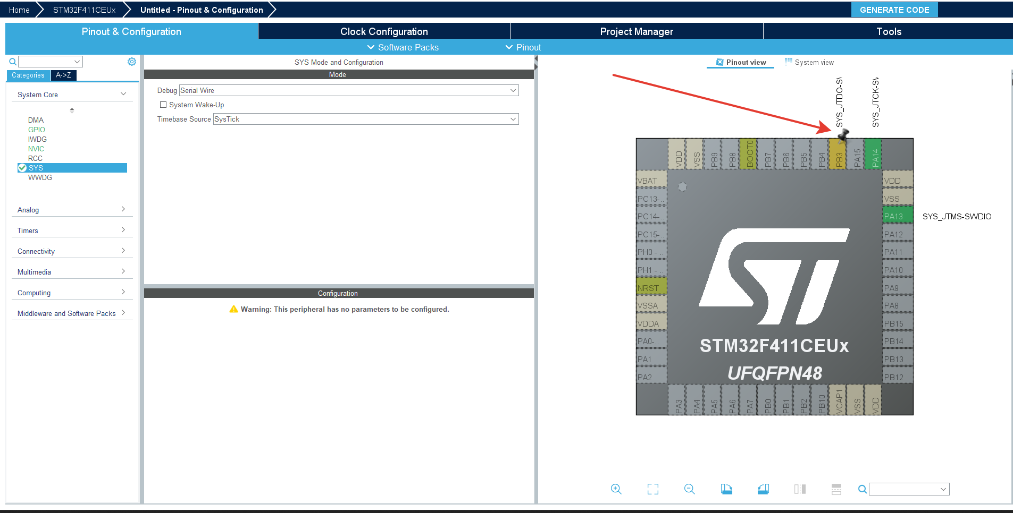Click the GENERATE CODE button

[x=894, y=10]
